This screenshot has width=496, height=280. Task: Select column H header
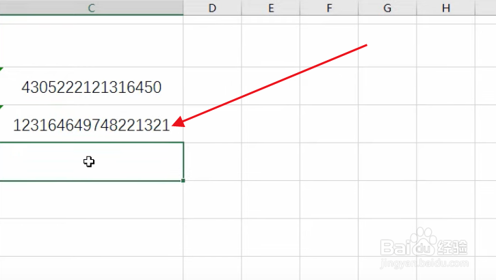(445, 8)
